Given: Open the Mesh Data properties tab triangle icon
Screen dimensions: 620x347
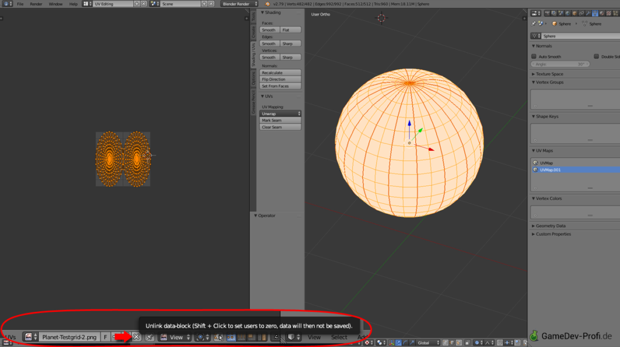Looking at the screenshot, I should point(595,13).
